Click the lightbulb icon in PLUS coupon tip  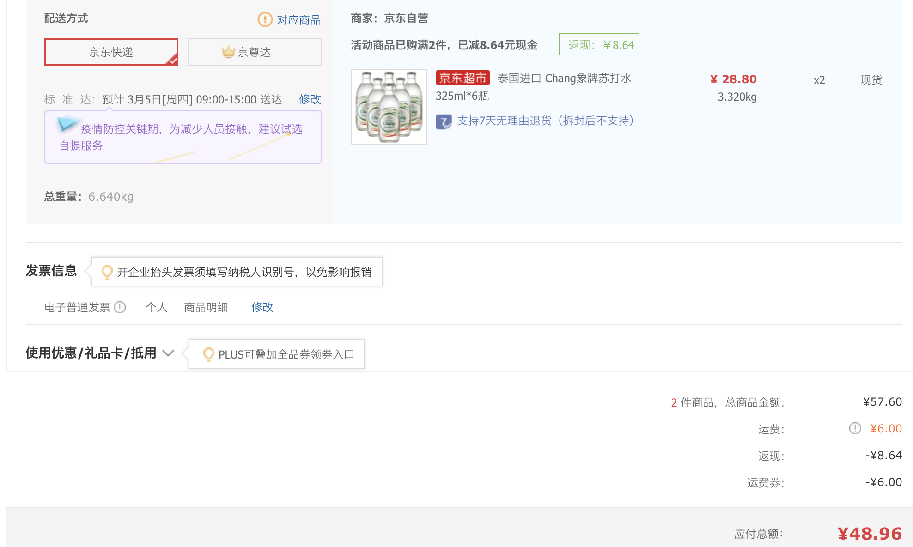point(208,354)
